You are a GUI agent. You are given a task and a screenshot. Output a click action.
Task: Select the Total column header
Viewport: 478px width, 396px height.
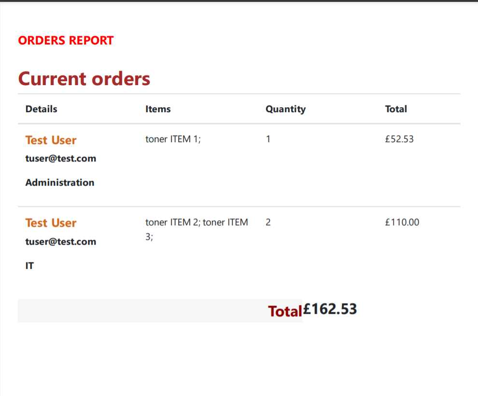[396, 109]
